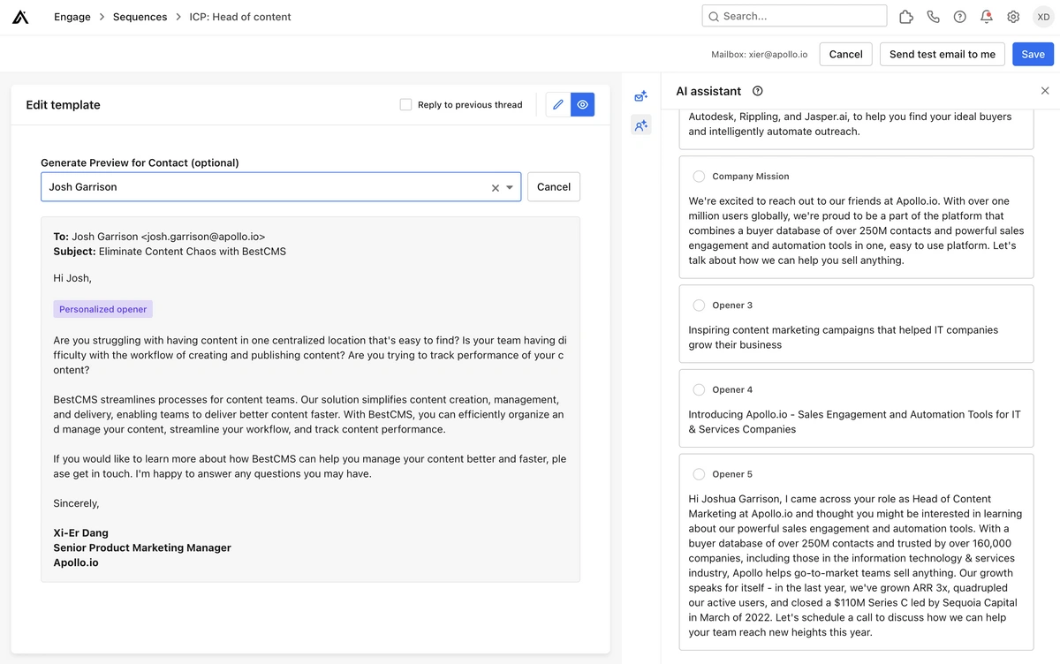Open the extensions puzzle icon
This screenshot has width=1060, height=664.
(x=906, y=17)
